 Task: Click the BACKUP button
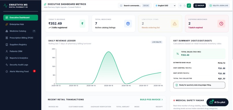point(199,6)
